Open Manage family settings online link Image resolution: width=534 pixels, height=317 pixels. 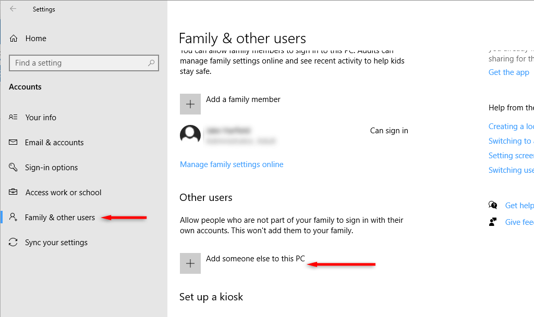[232, 164]
